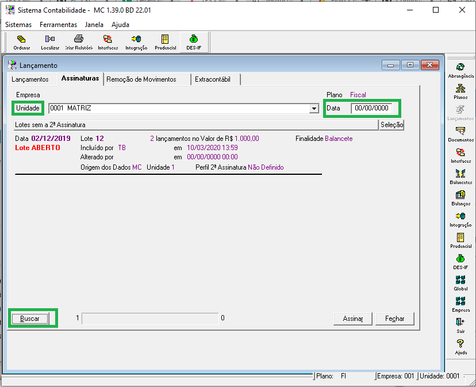Expand the Unidade 0001 MATRIZ dropdown
This screenshot has height=387, width=476.
[x=314, y=109]
